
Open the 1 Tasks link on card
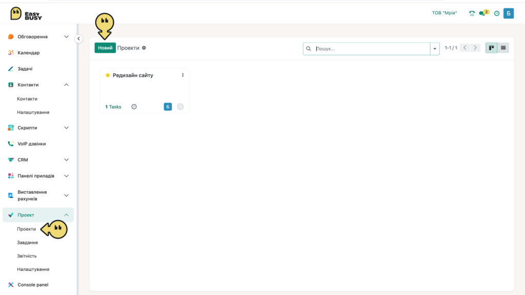point(113,107)
